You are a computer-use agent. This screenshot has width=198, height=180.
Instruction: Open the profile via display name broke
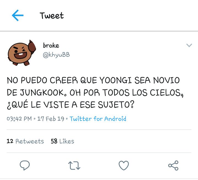[51, 45]
